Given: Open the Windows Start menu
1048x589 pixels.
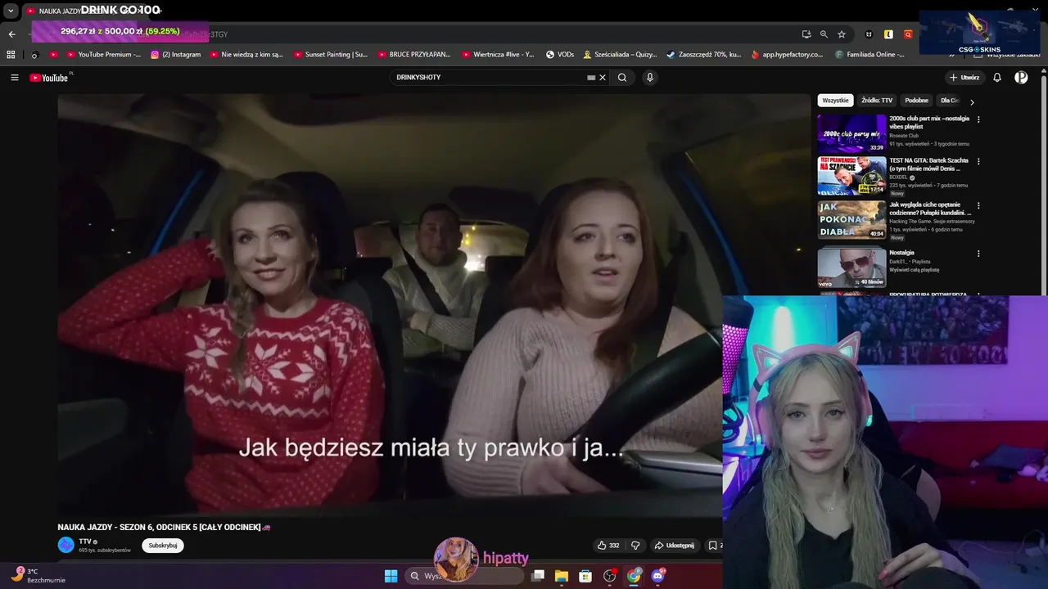Looking at the screenshot, I should pos(391,576).
